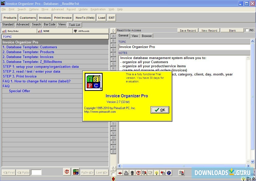Open the Options menu

[34, 9]
